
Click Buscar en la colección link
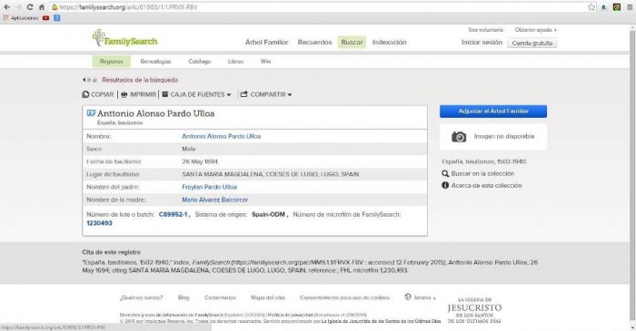[482, 173]
